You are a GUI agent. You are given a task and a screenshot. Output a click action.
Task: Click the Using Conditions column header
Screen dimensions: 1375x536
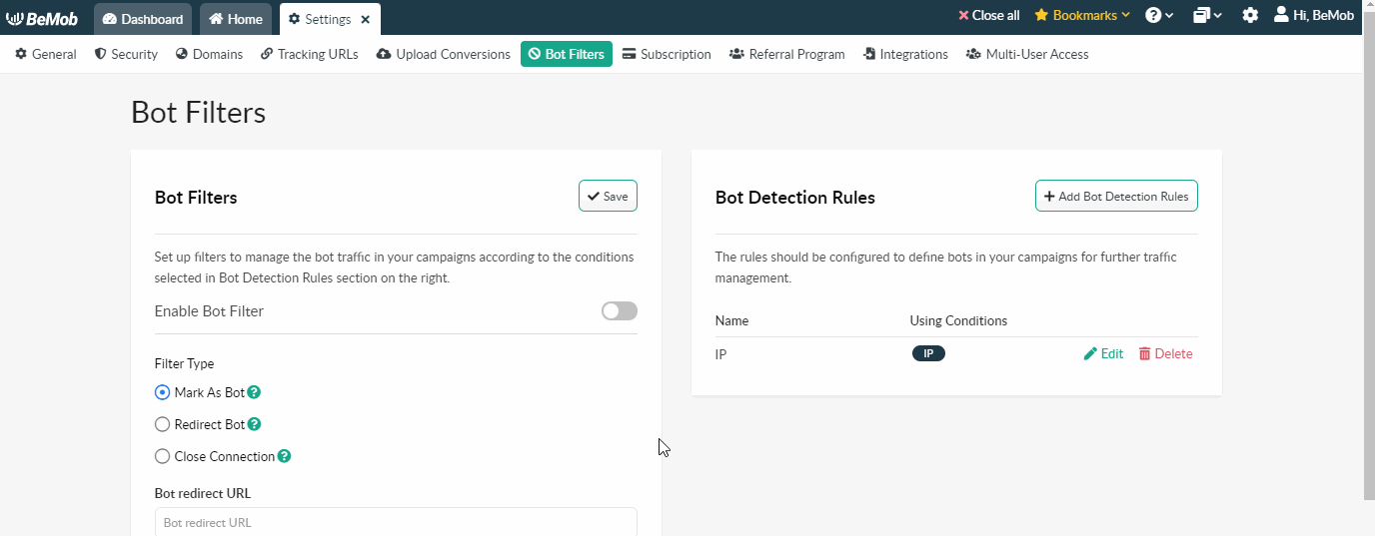958,320
